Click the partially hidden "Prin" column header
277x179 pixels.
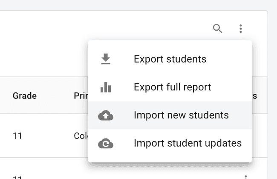coord(80,95)
